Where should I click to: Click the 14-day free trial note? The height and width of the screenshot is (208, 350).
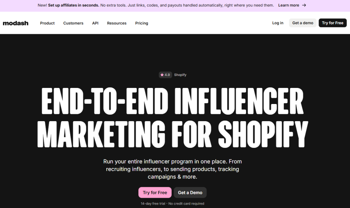pos(172,204)
